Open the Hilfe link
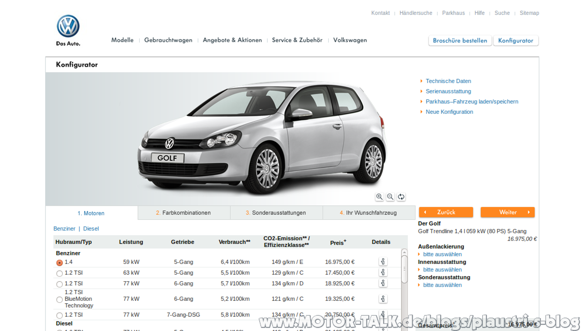The height and width of the screenshot is (331, 584). pyautogui.click(x=480, y=13)
